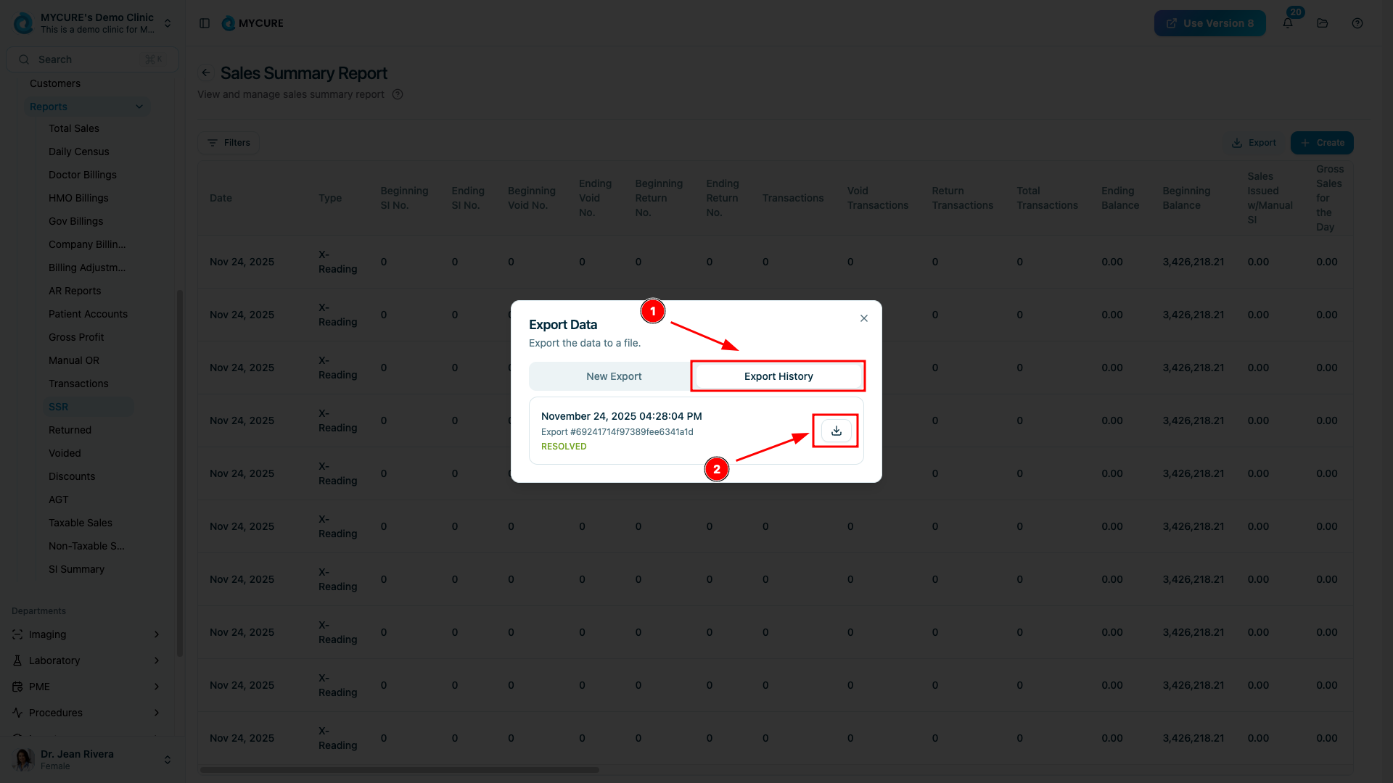Collapse the Reports menu section
Image resolution: width=1393 pixels, height=783 pixels.
point(139,107)
